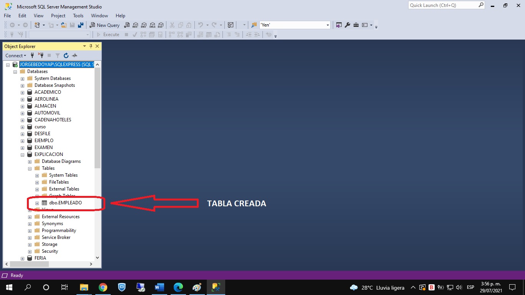Click the New Project toolbar icon
This screenshot has width=525, height=295.
tap(37, 25)
